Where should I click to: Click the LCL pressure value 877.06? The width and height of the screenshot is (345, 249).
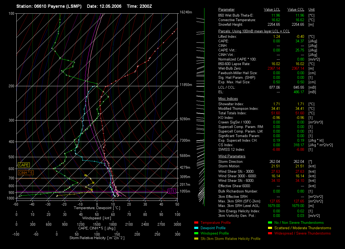275,87
